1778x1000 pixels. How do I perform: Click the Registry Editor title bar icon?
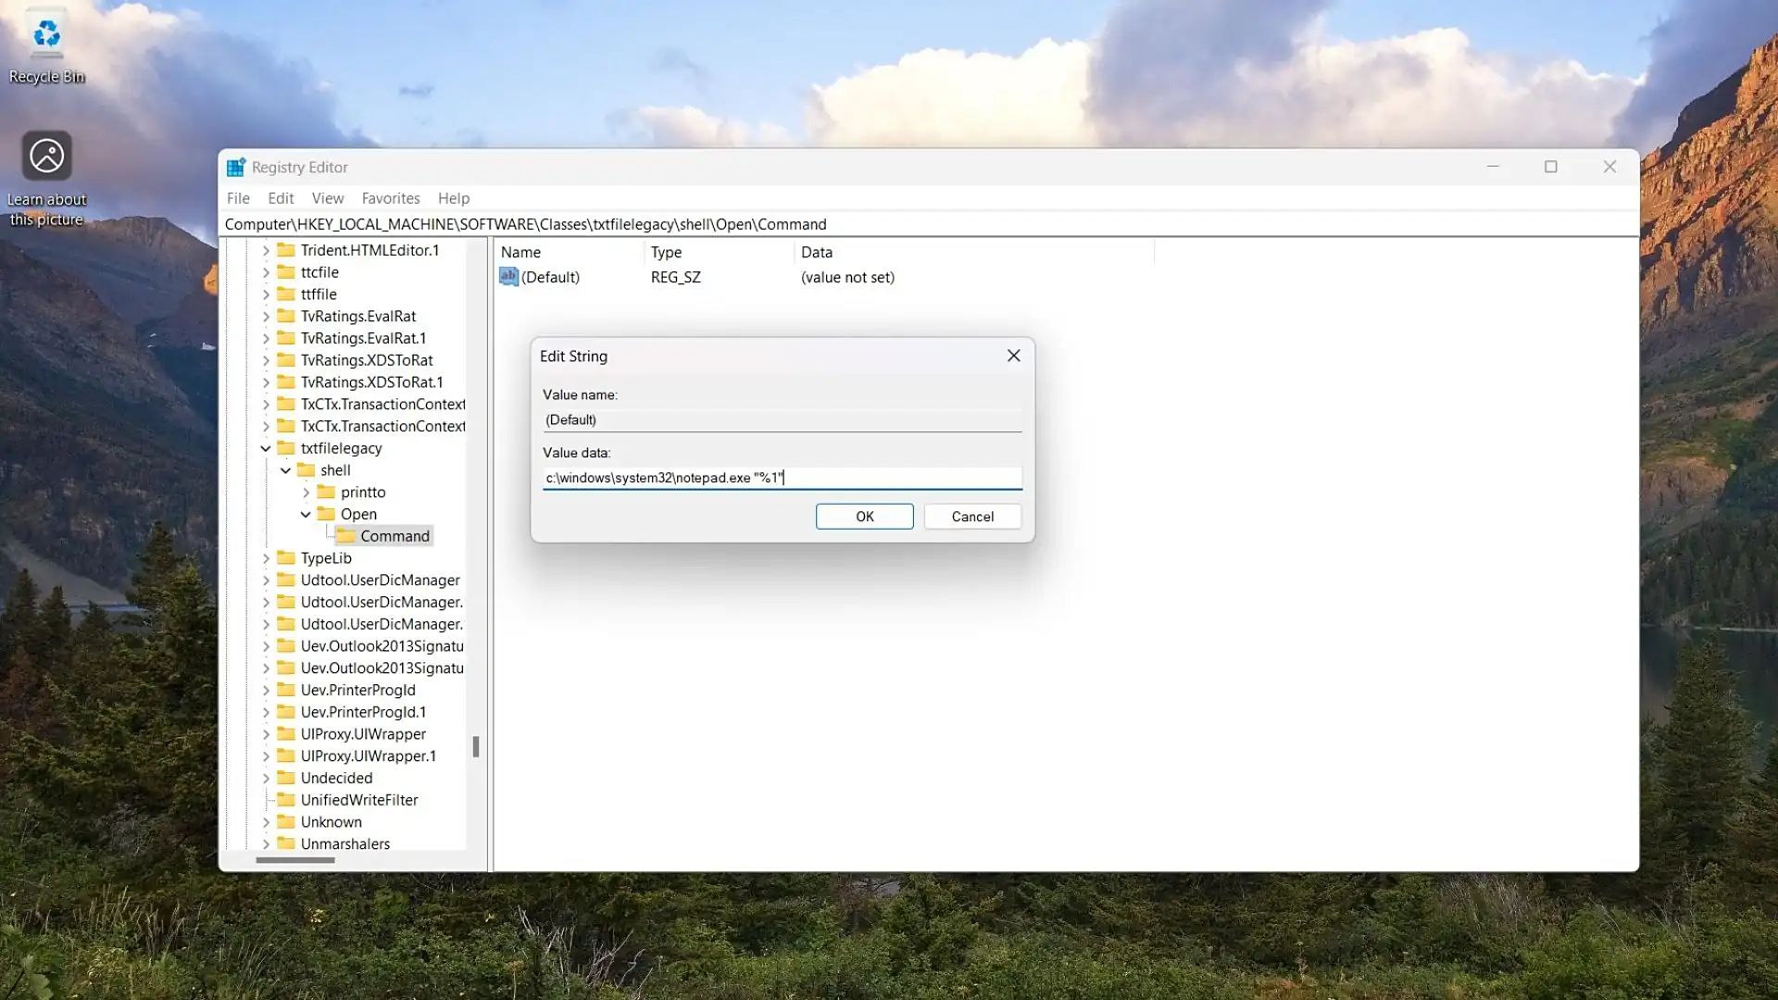(x=236, y=168)
